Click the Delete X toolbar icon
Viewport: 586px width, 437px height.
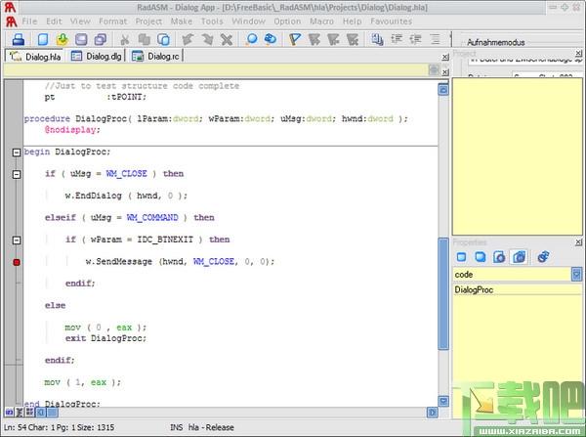tap(227, 39)
